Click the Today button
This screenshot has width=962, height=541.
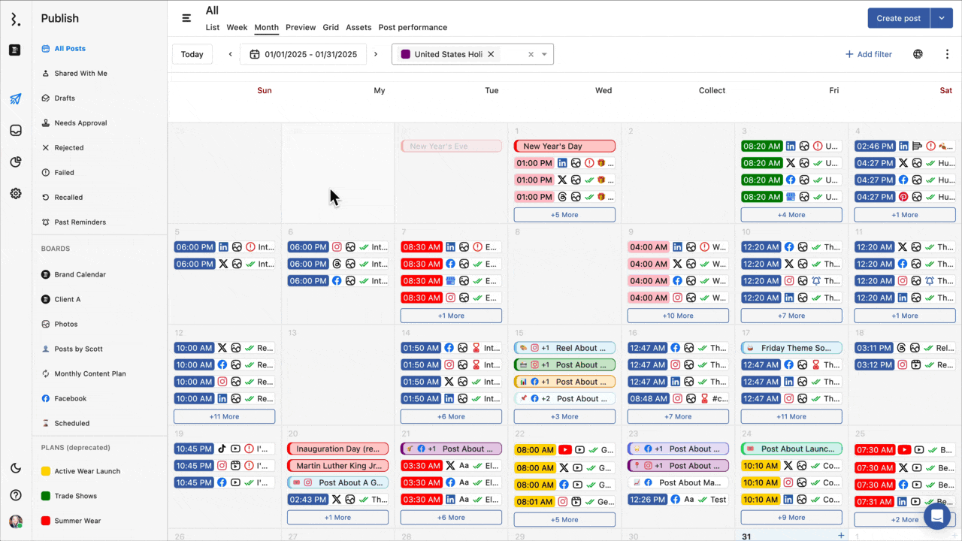tap(192, 53)
